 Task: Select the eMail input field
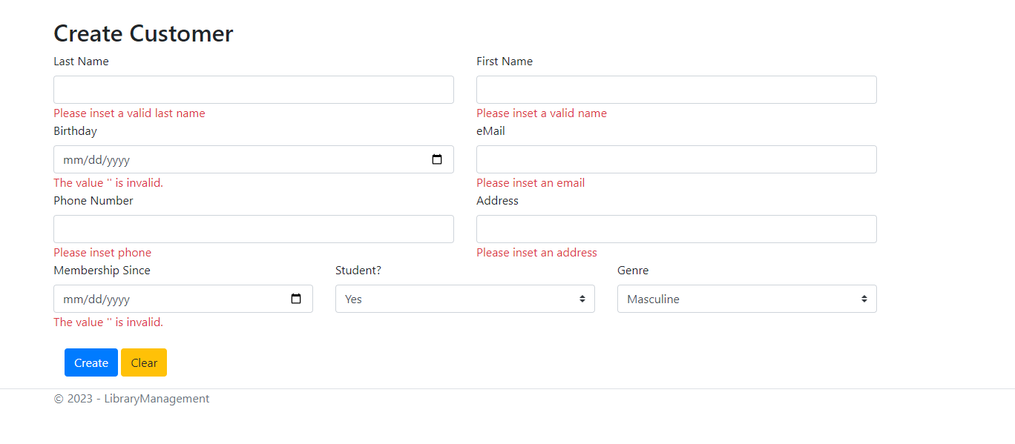point(676,159)
